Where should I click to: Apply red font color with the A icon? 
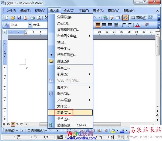pos(137,25)
